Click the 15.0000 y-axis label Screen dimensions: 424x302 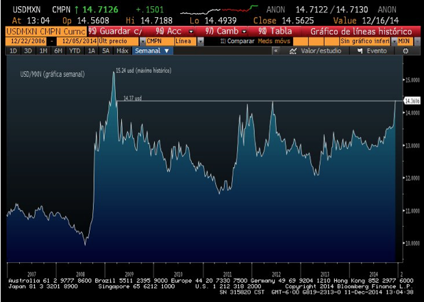(x=412, y=80)
